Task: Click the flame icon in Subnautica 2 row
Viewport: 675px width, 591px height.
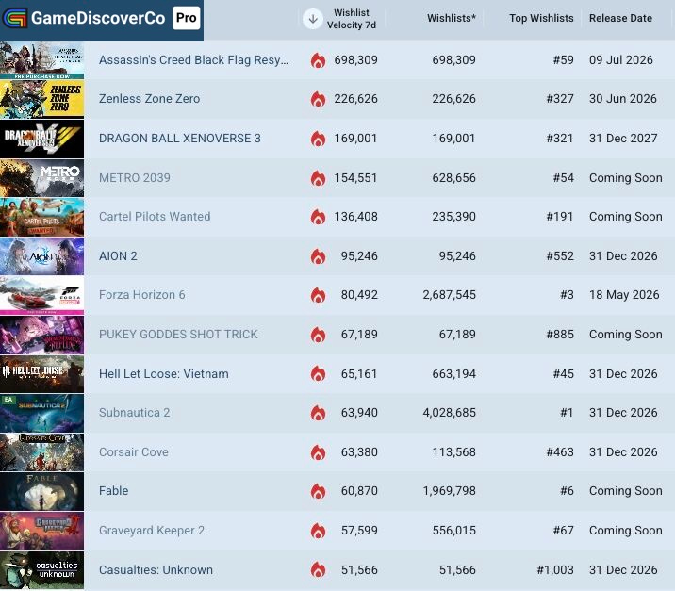Action: 318,413
